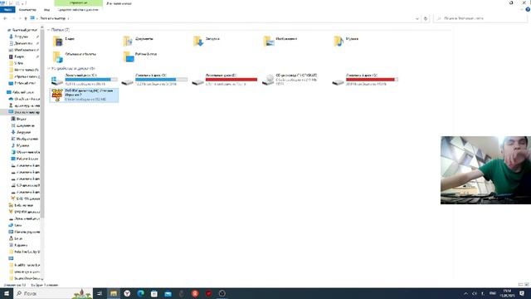Viewport: 531px width, 299px height.
Task: Open the blue File ribbon tab
Action: click(x=7, y=10)
